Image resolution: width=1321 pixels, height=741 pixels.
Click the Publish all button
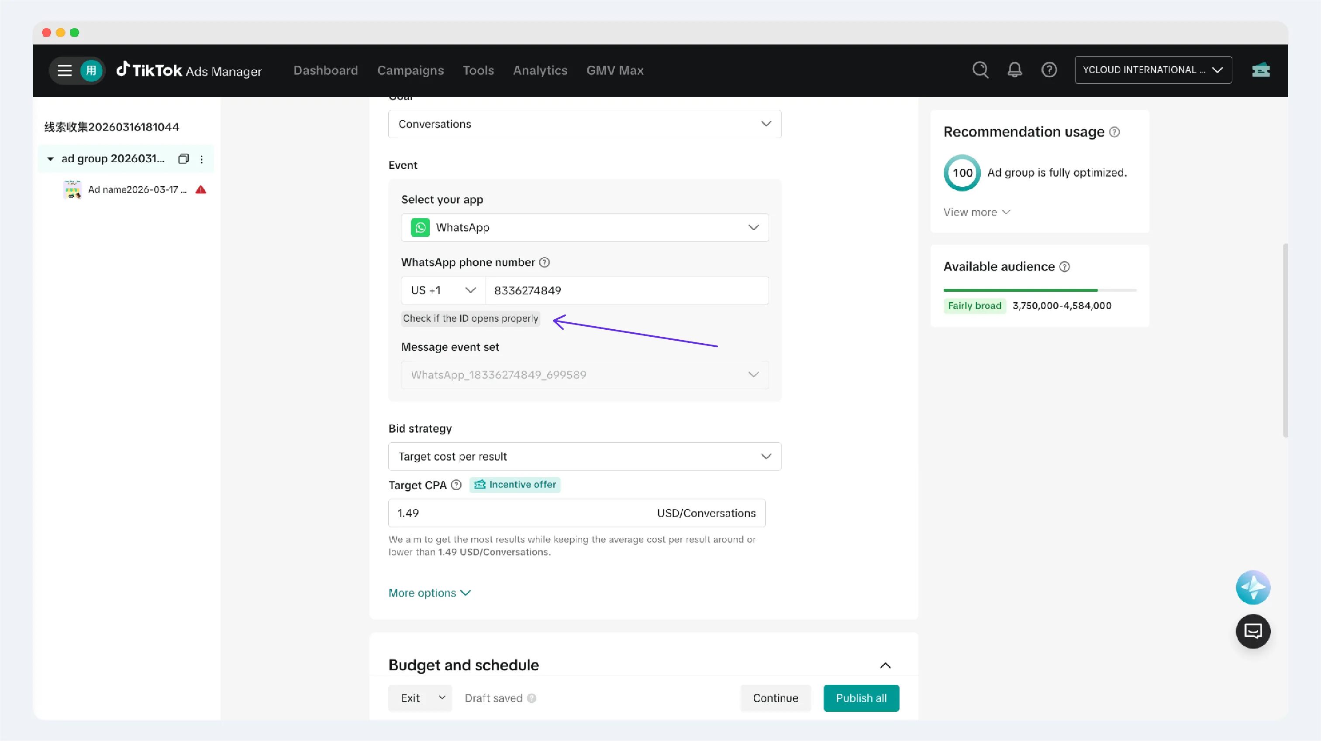coord(861,698)
